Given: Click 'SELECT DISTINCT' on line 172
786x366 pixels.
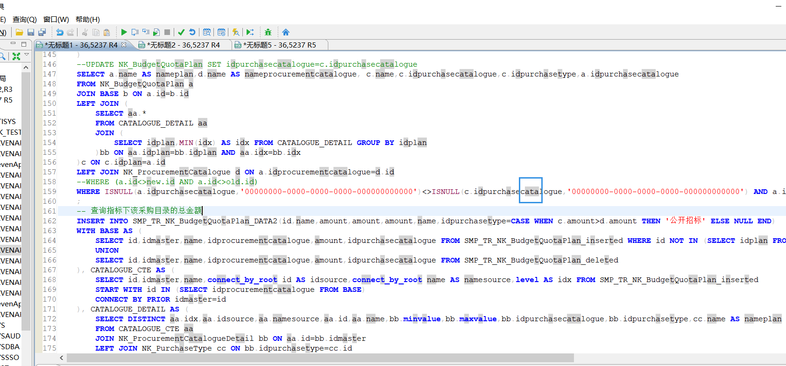Looking at the screenshot, I should pyautogui.click(x=130, y=319).
